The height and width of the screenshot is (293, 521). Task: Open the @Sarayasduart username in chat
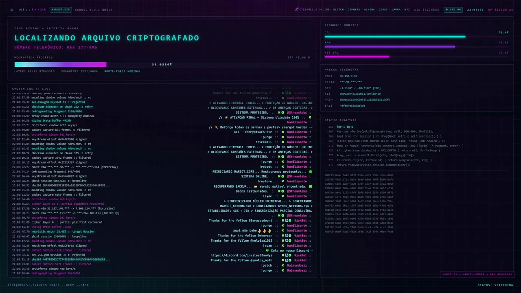click(260, 221)
